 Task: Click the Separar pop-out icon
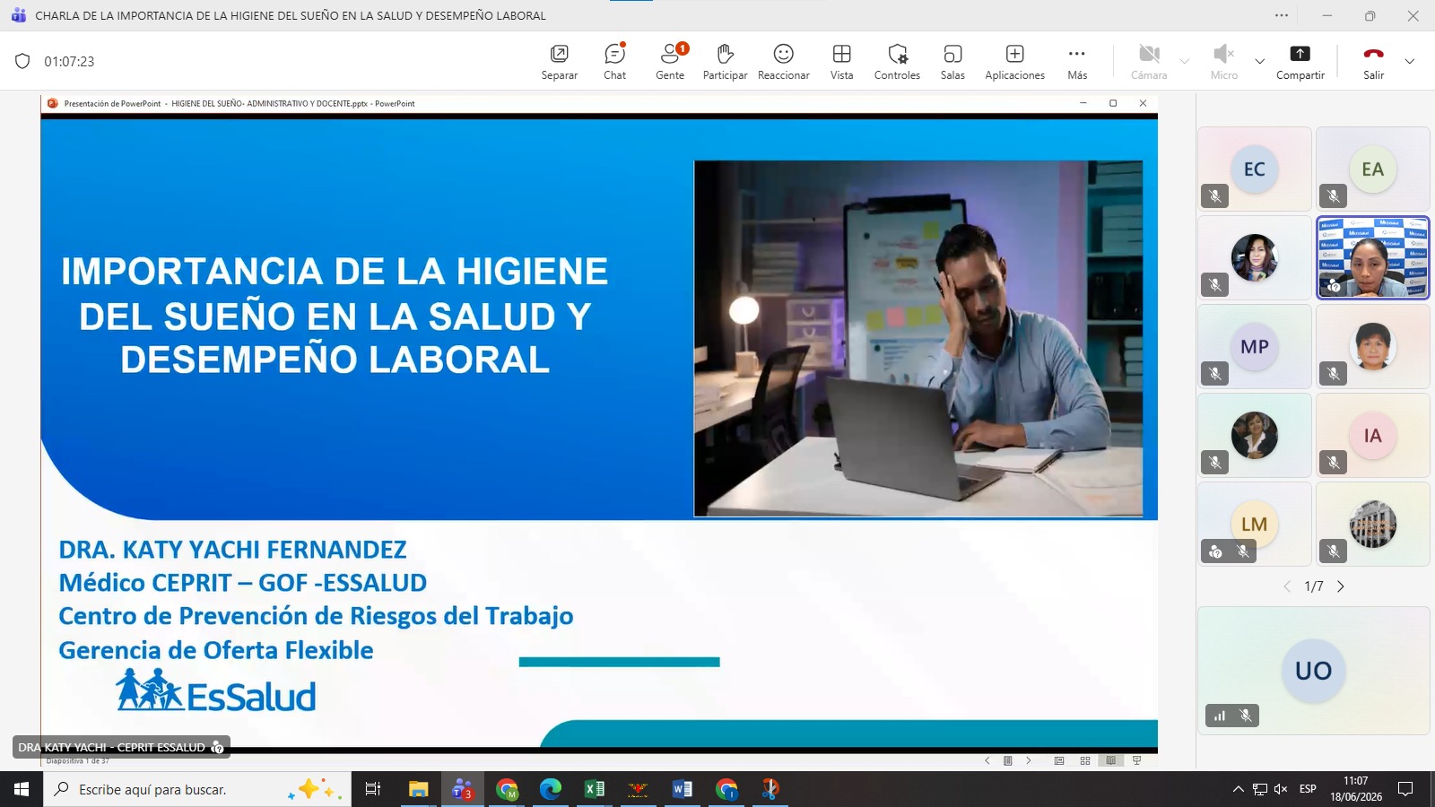[x=559, y=54]
